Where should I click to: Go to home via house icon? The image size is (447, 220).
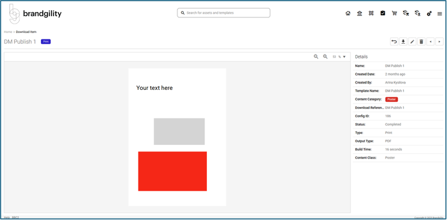[x=348, y=13]
